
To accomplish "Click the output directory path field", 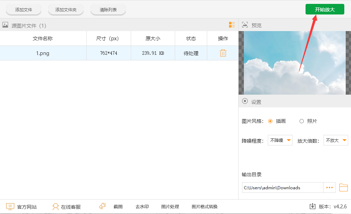I will click(x=283, y=188).
